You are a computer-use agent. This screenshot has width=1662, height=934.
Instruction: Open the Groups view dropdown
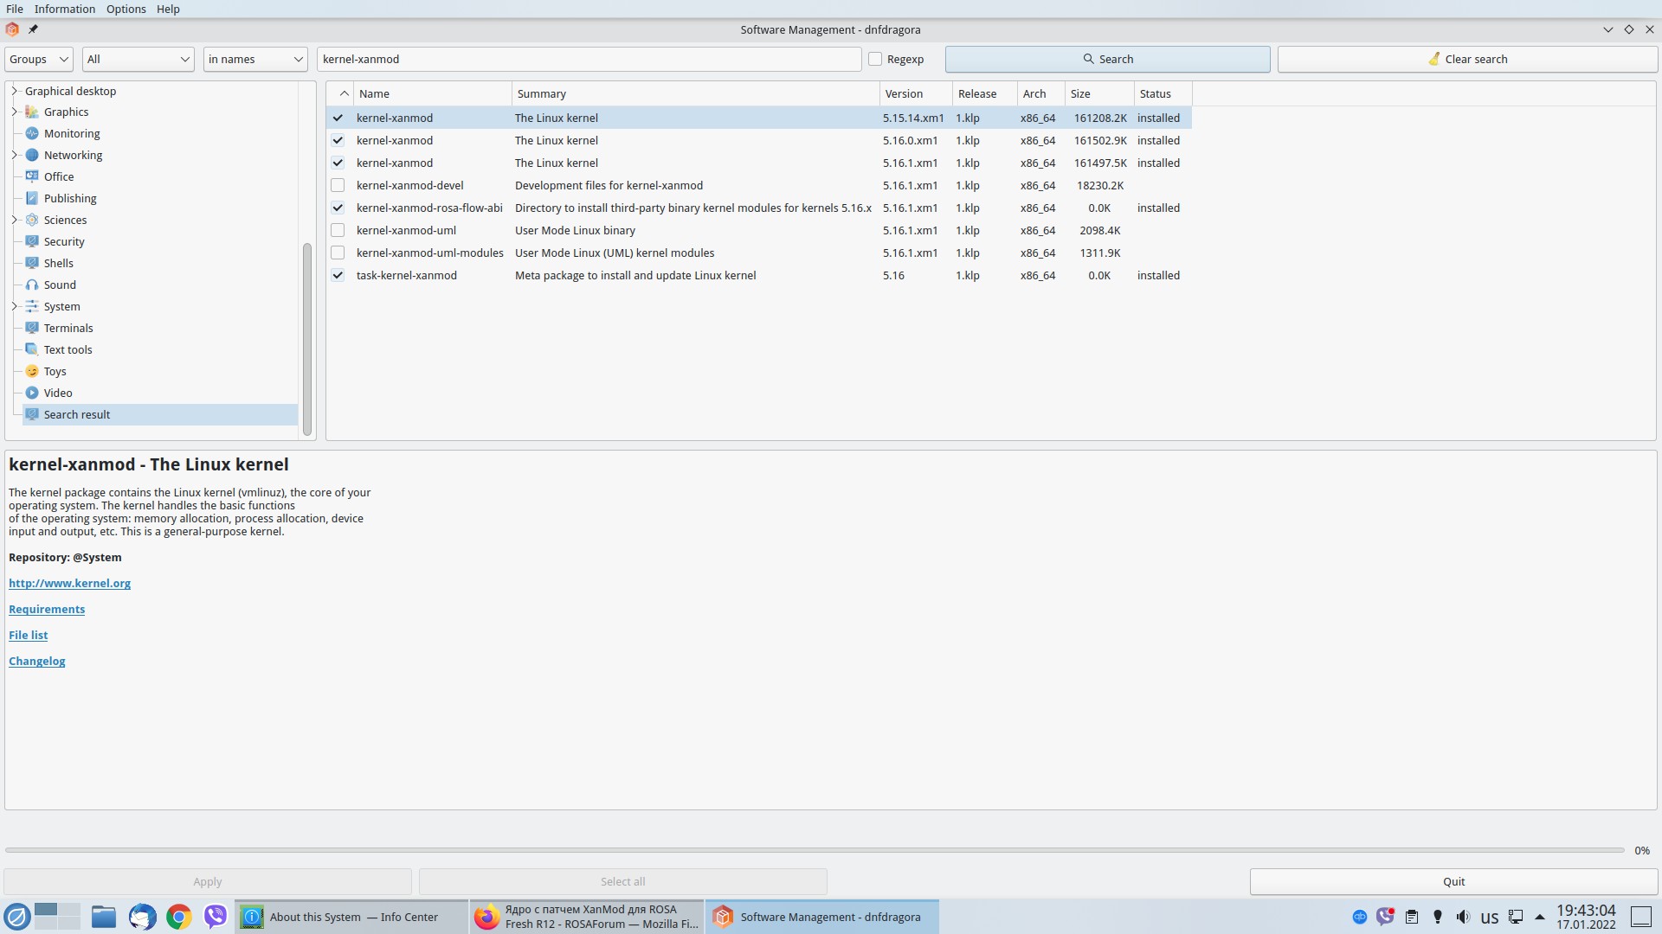(39, 60)
